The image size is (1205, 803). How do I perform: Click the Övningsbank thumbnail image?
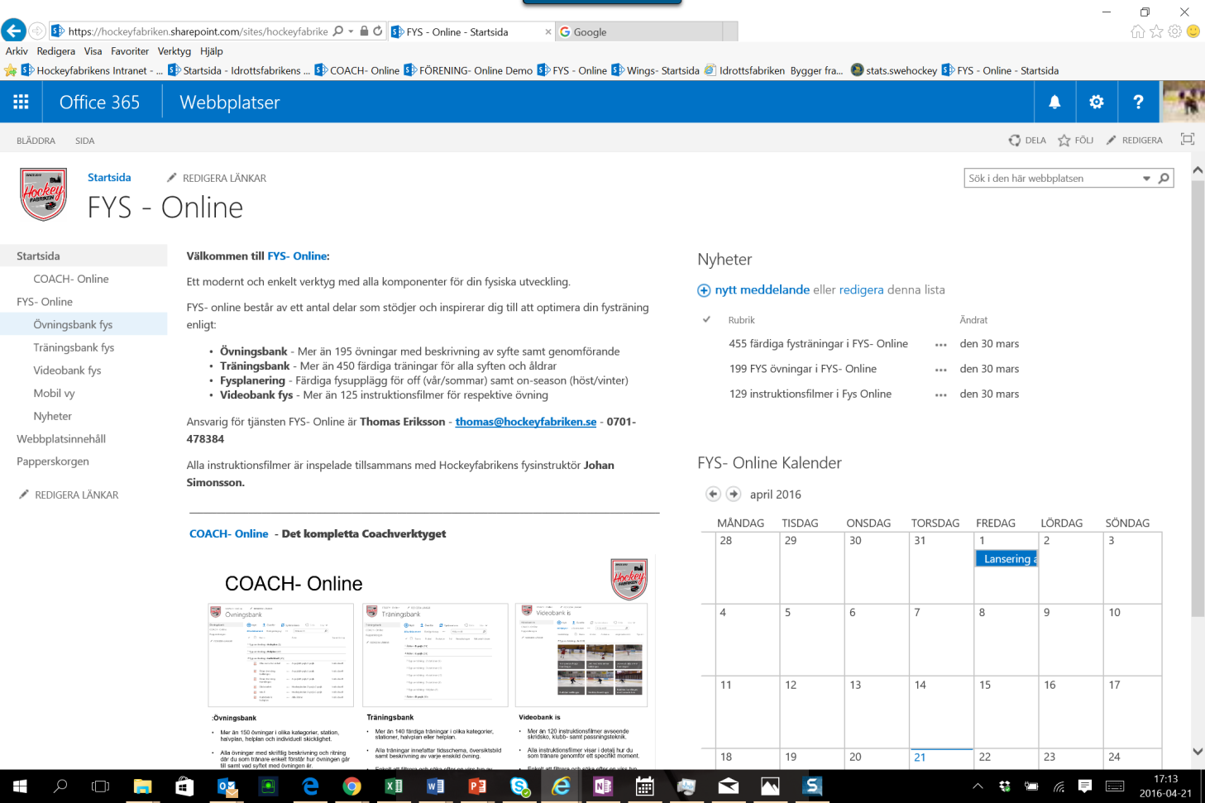click(x=280, y=654)
